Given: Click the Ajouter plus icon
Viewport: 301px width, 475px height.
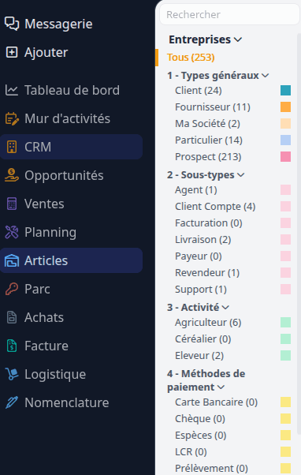Looking at the screenshot, I should coord(12,52).
